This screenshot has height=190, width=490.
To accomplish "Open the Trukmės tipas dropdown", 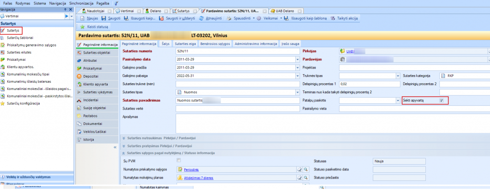I will pyautogui.click(x=398, y=76).
